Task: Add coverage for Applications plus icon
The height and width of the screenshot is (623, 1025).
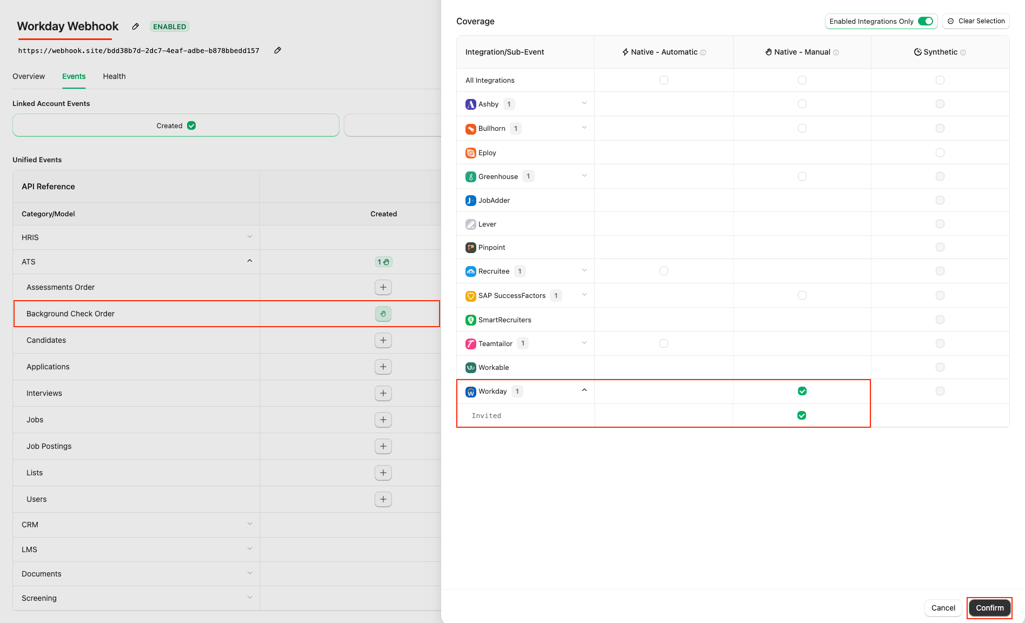Action: click(x=383, y=367)
